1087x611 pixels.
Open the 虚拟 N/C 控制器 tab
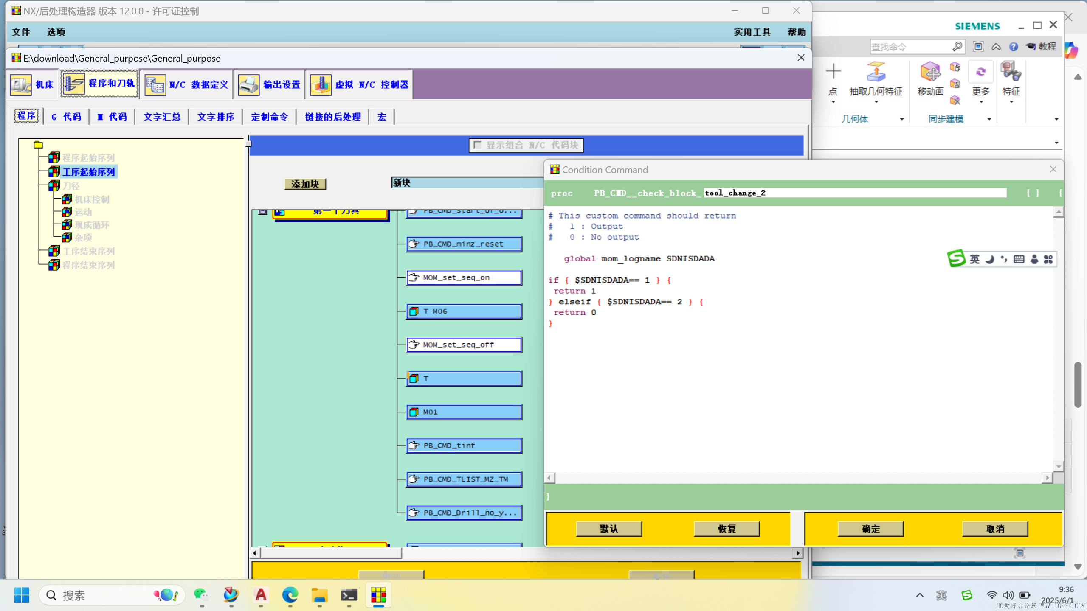pos(359,84)
